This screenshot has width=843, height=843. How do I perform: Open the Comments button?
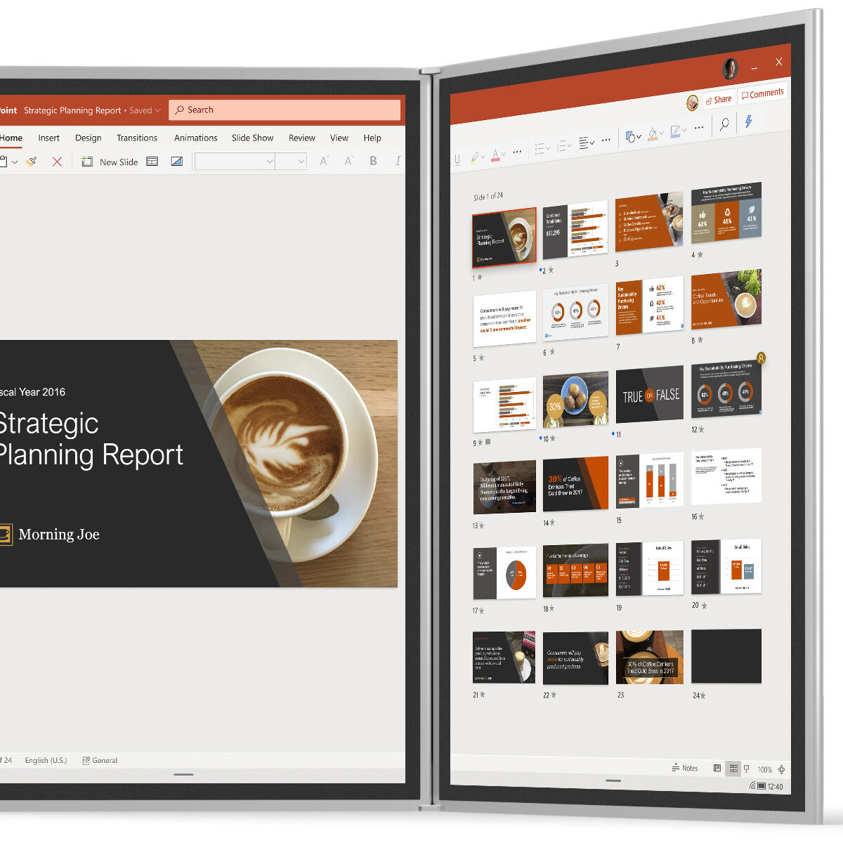pos(762,93)
